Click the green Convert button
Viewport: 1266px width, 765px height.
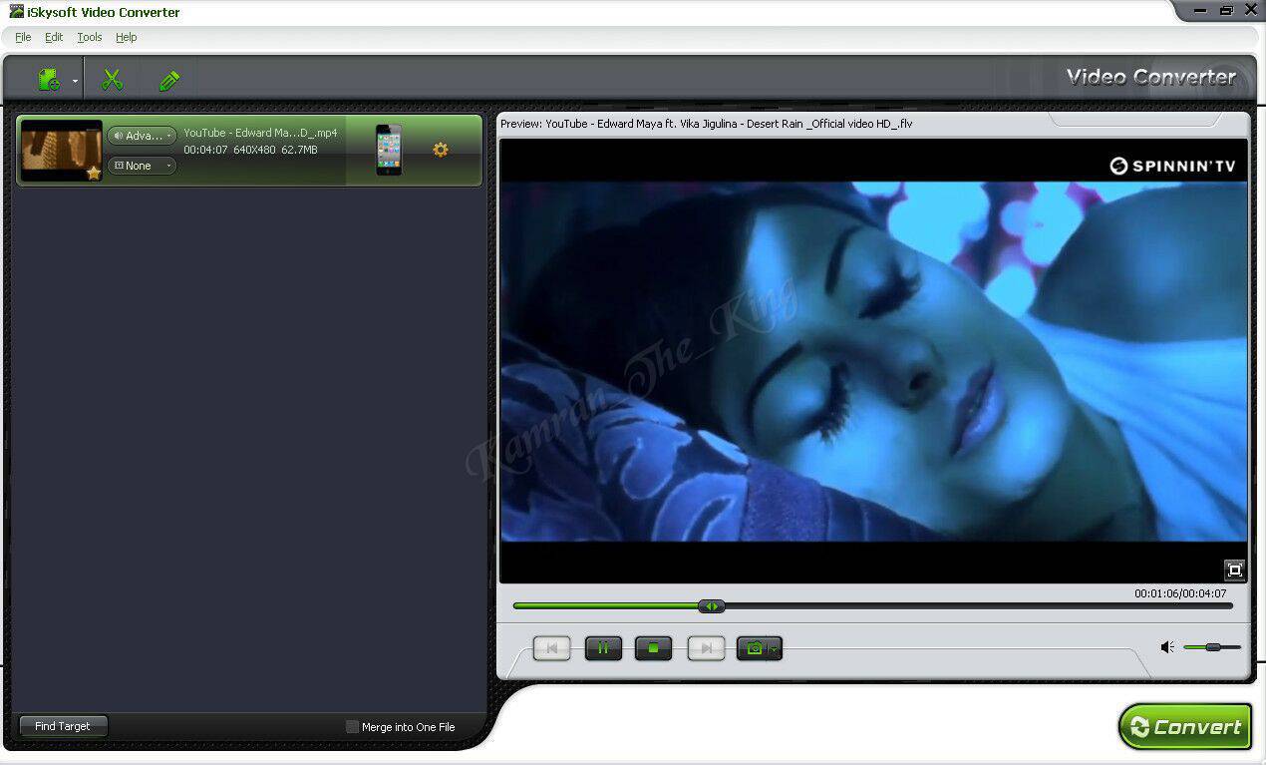1185,727
